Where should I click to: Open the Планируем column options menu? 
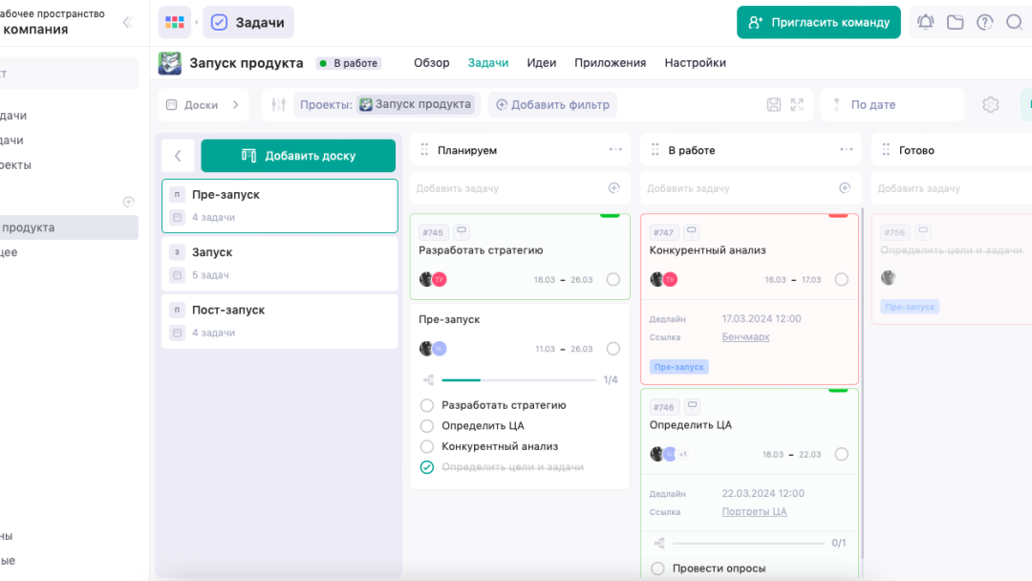tap(615, 150)
